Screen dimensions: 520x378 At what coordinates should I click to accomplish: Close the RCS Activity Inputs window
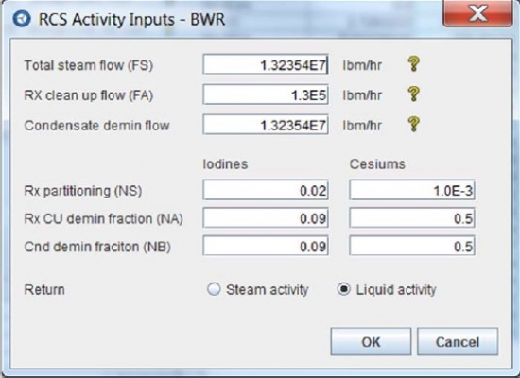(477, 14)
